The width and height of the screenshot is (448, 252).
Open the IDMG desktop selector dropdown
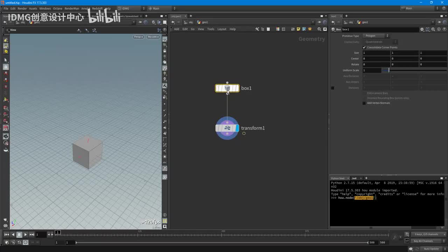tap(132, 8)
